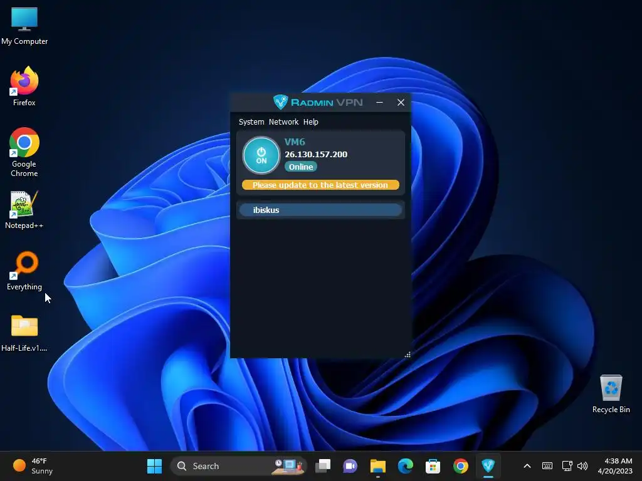
Task: Open the System menu in Radmin VPN
Action: (x=251, y=122)
